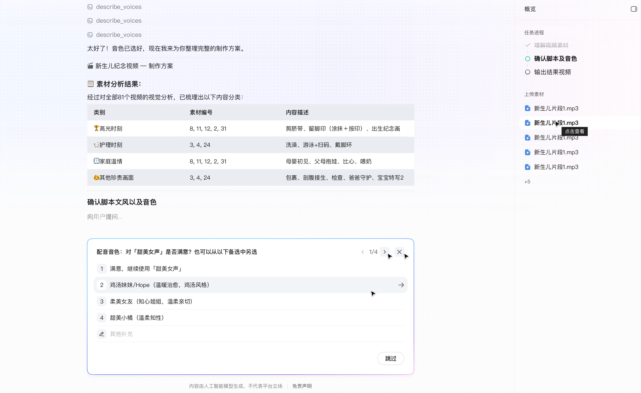Click the 跳过 button
This screenshot has height=393, width=641.
(x=390, y=358)
